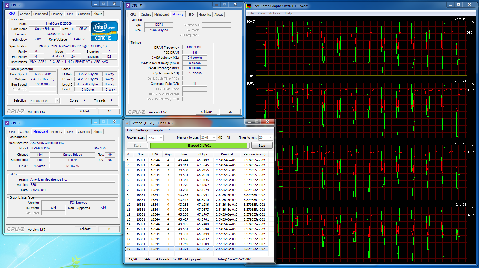The width and height of the screenshot is (479, 268).
Task: Open the Processor #1 selection dropdown
Action: coord(44,101)
